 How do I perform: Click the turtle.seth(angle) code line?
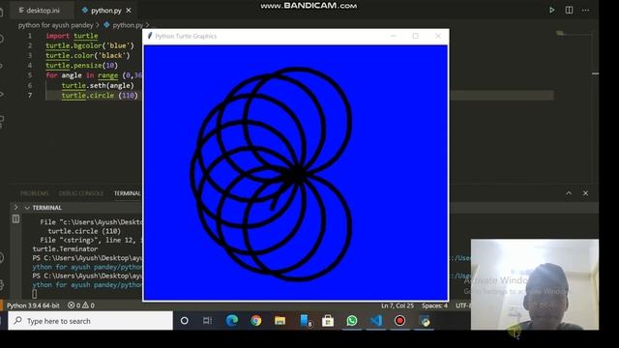coord(98,86)
